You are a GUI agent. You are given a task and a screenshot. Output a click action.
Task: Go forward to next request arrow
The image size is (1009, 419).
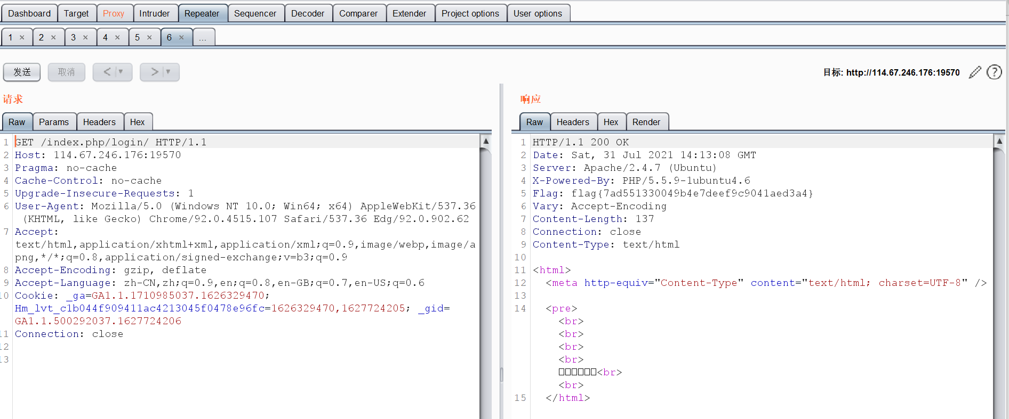click(x=154, y=72)
